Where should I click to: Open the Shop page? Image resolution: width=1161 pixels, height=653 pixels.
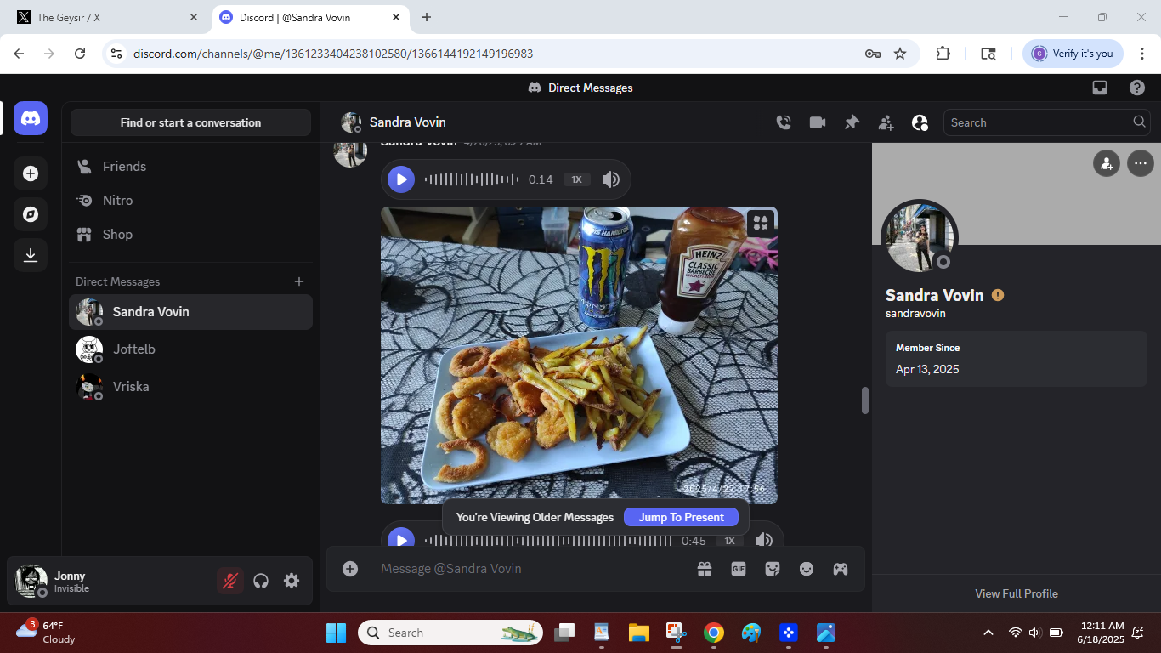tap(190, 235)
